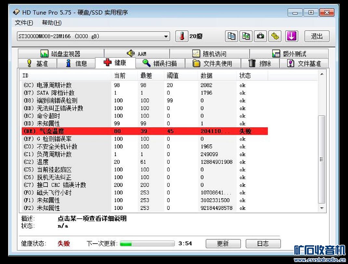Image resolution: width=348 pixels, height=264 pixels.
Task: Copy info to clipboard icon
Action: pyautogui.click(x=231, y=36)
